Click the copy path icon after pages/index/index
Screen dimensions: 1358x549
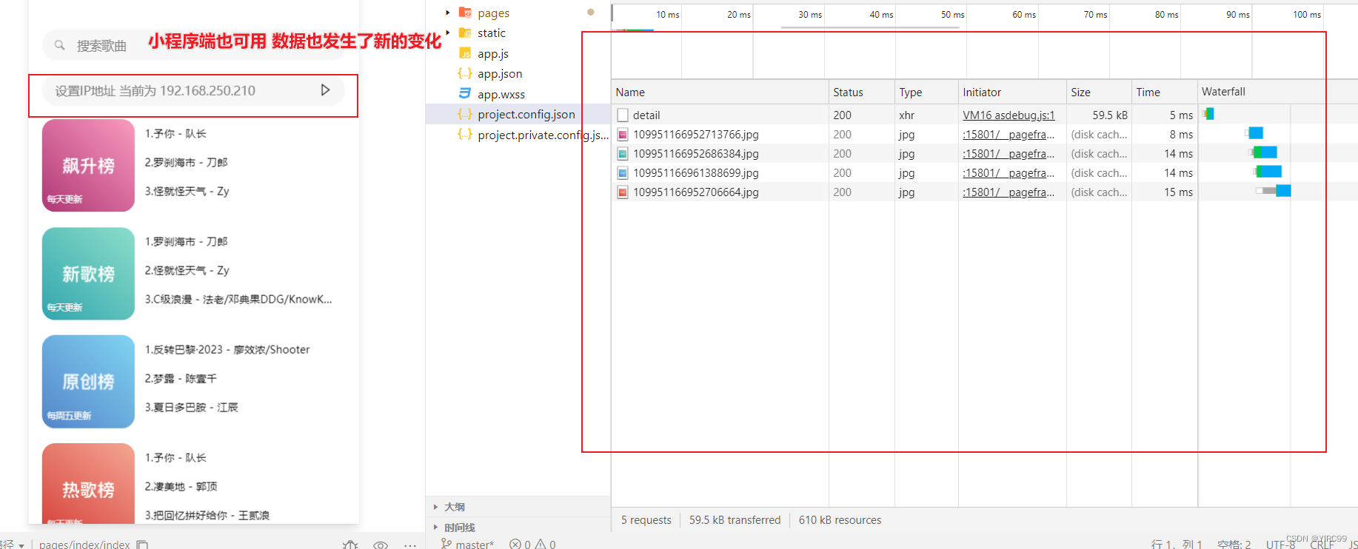pyautogui.click(x=142, y=545)
